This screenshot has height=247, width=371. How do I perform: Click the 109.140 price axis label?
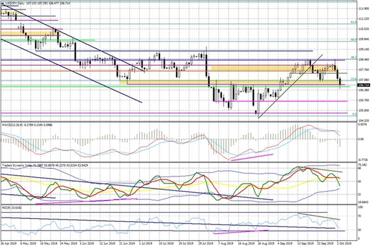364,49
